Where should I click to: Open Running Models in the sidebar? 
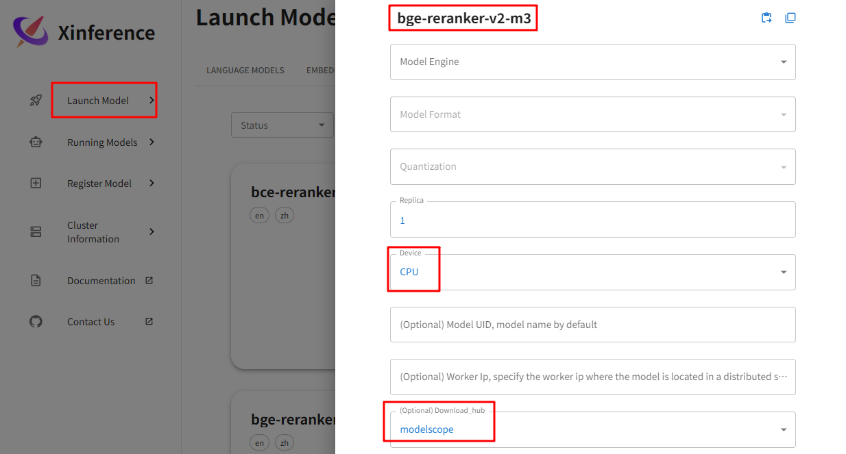pyautogui.click(x=102, y=142)
